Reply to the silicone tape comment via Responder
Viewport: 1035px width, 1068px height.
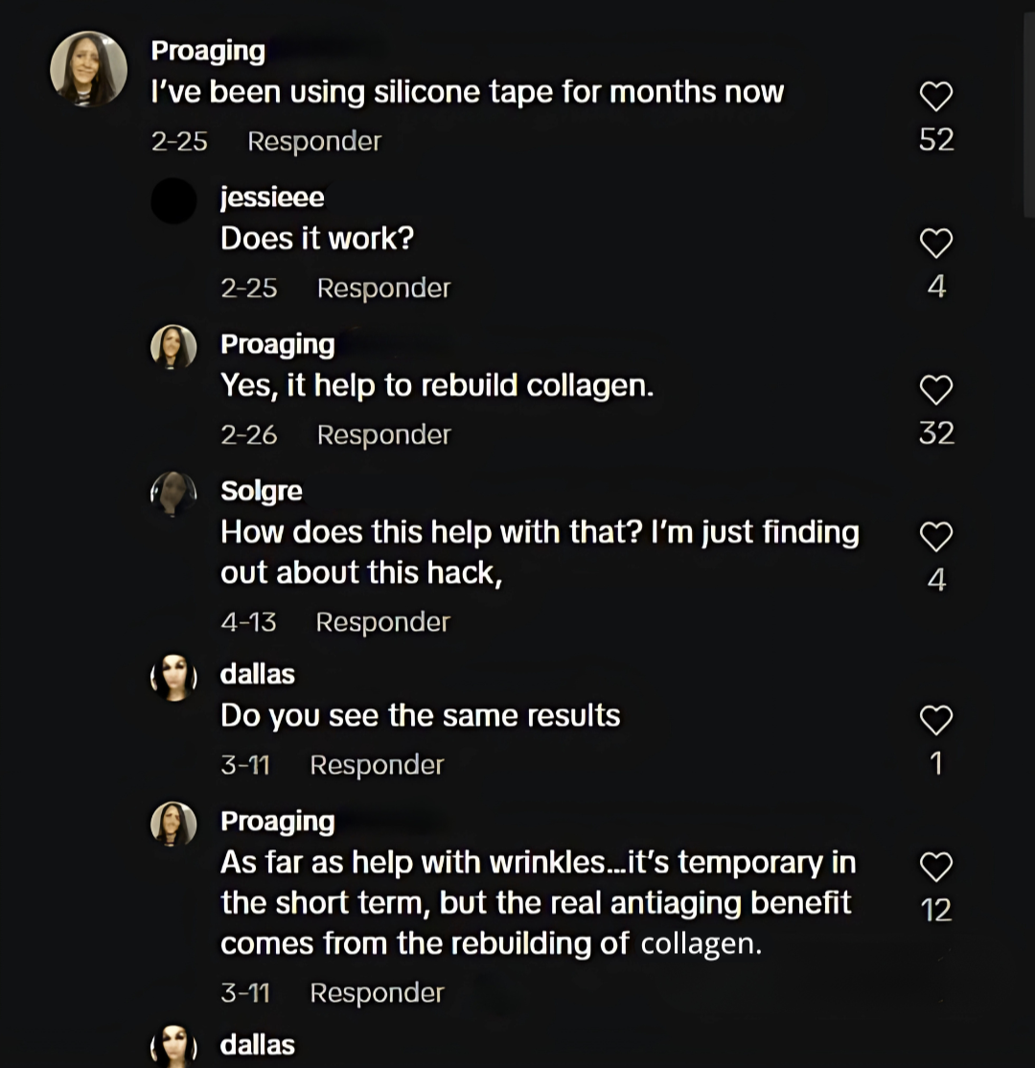click(x=314, y=141)
